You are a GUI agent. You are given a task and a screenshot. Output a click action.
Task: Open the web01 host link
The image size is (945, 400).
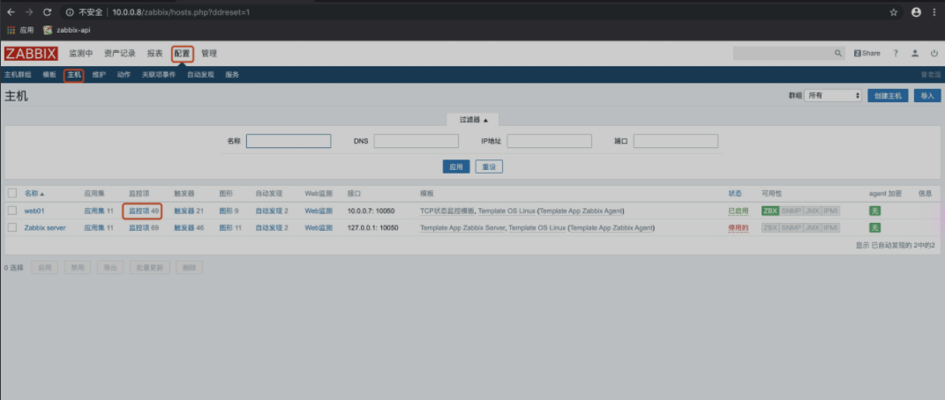click(x=34, y=211)
